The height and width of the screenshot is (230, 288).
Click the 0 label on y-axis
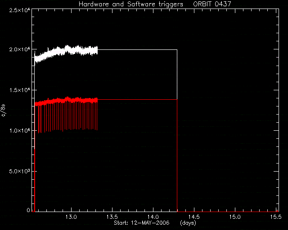28,210
